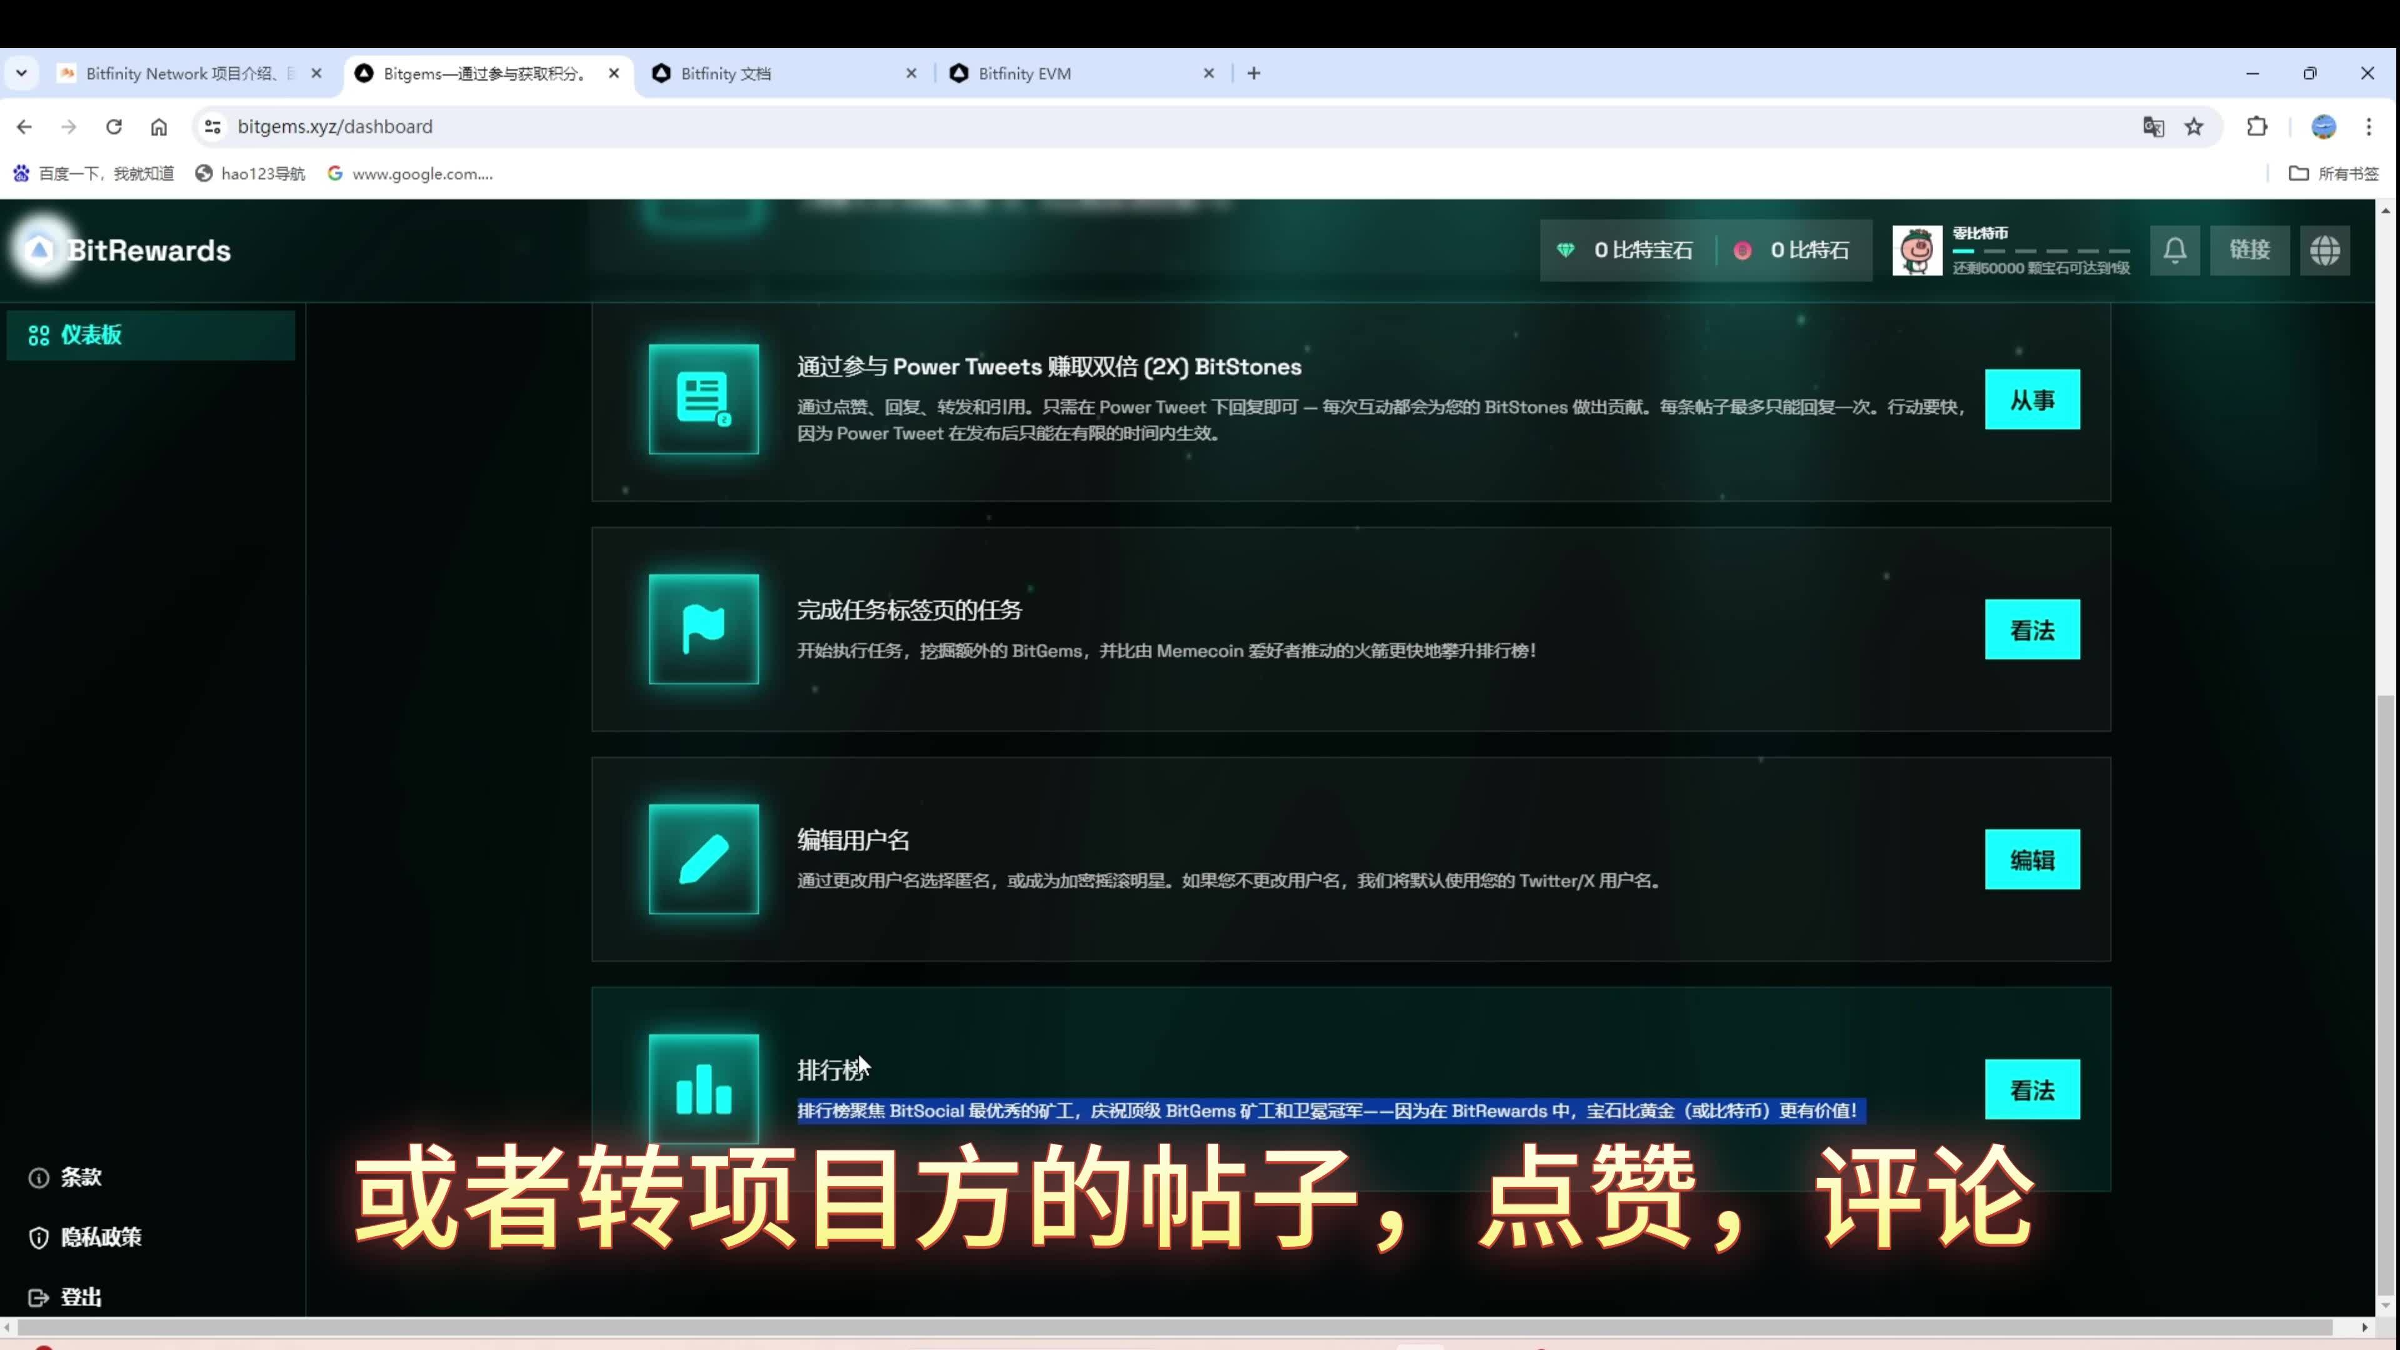Screen dimensions: 2400x1350
Task: Open the globe language selector
Action: (2324, 250)
